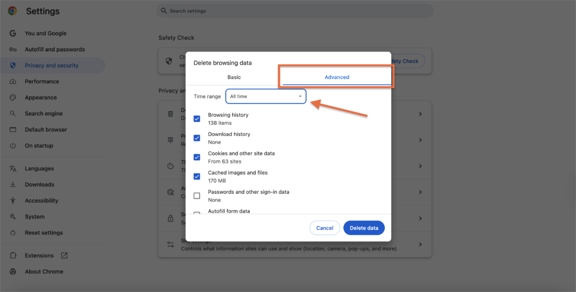Click the cookie icon in the Privacy list
576x292 pixels.
point(170,166)
